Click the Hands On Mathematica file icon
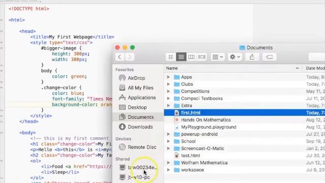Viewport: 325px width, 183px height. point(177,120)
